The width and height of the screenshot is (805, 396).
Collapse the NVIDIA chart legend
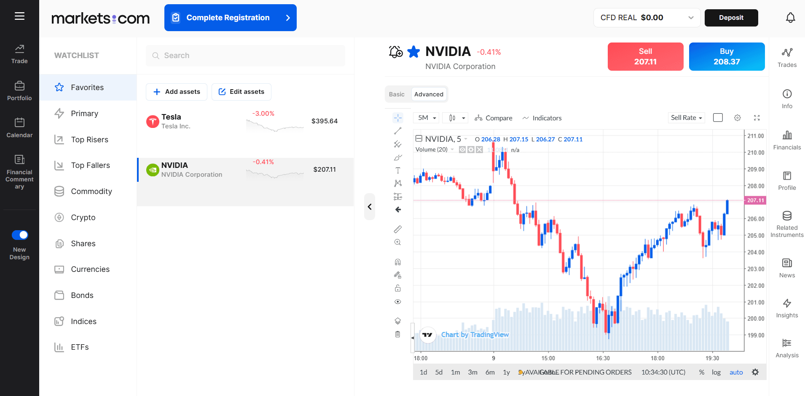coord(419,138)
